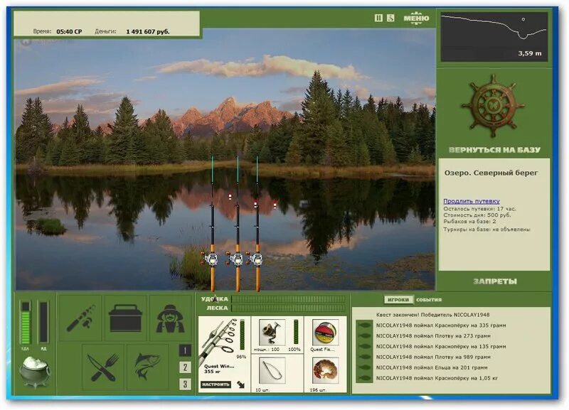Select the reel icon with power 100
569x410 pixels.
pyautogui.click(x=272, y=332)
